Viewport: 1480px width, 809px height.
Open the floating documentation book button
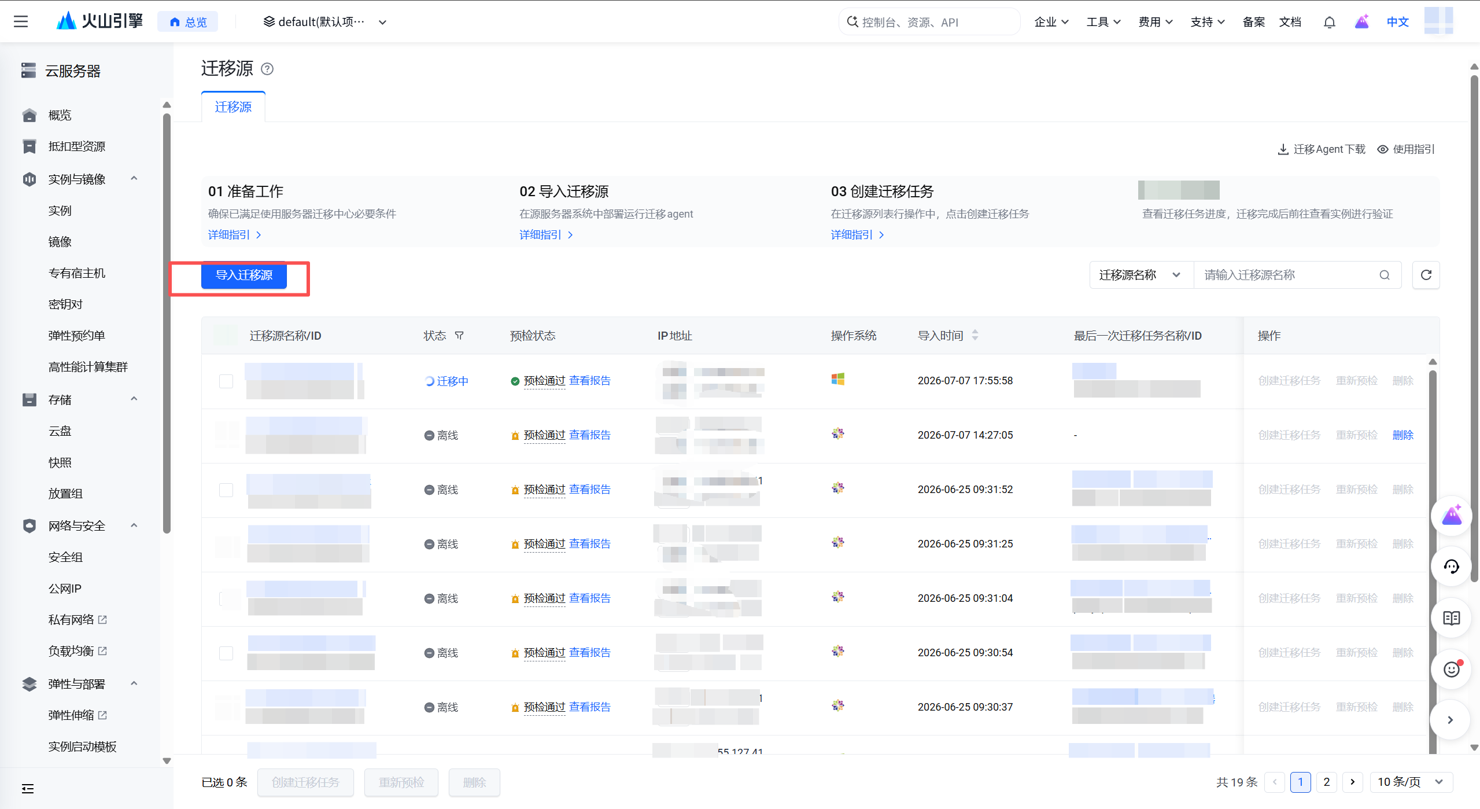click(x=1451, y=617)
